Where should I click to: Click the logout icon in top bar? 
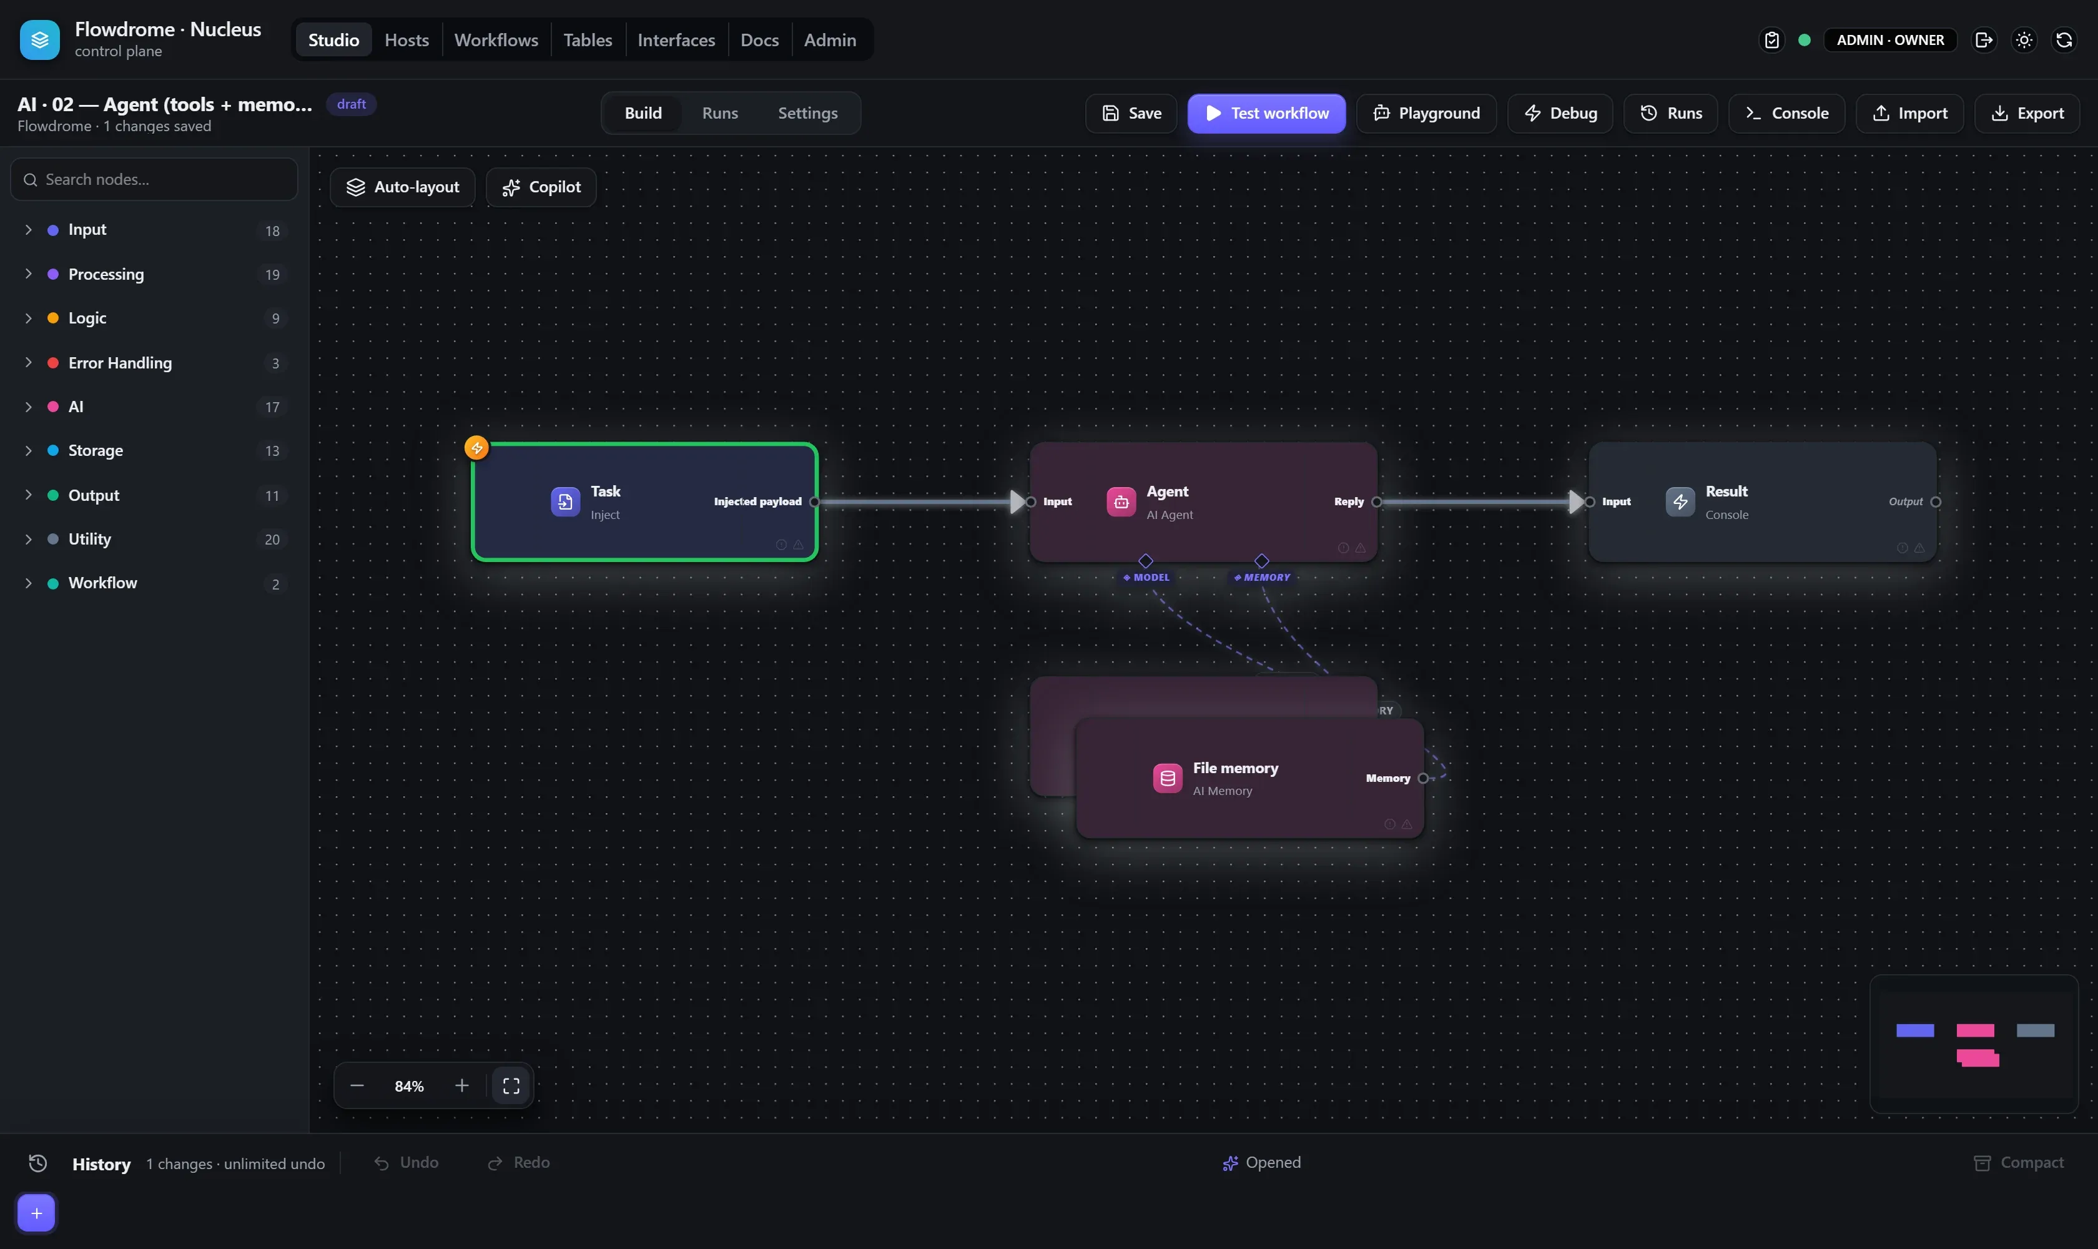1984,39
